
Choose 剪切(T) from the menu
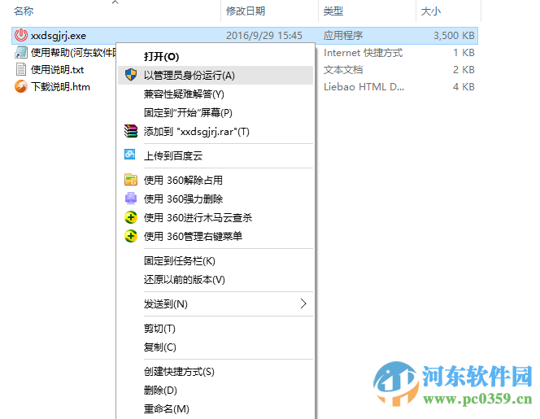point(216,329)
